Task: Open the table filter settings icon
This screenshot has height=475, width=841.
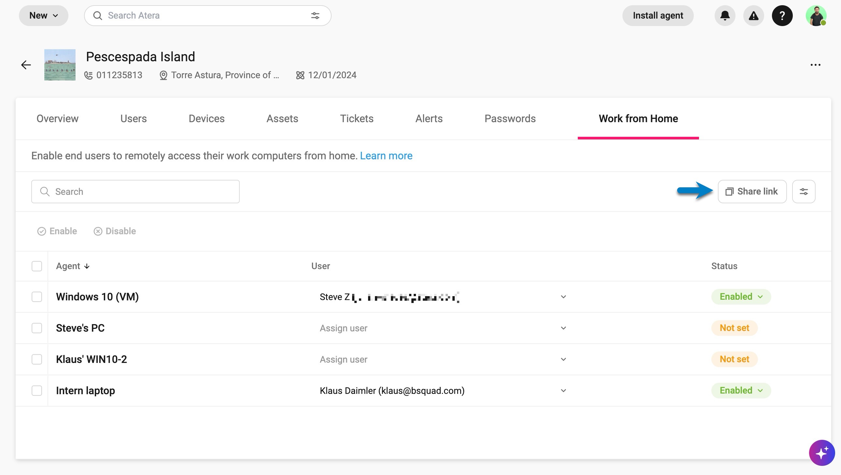Action: (x=804, y=192)
